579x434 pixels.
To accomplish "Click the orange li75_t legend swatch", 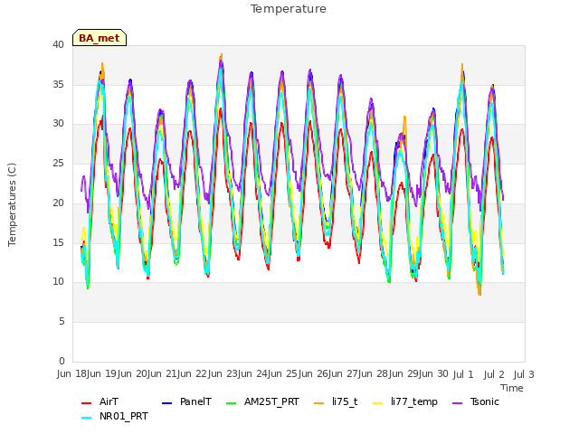I will (x=318, y=403).
